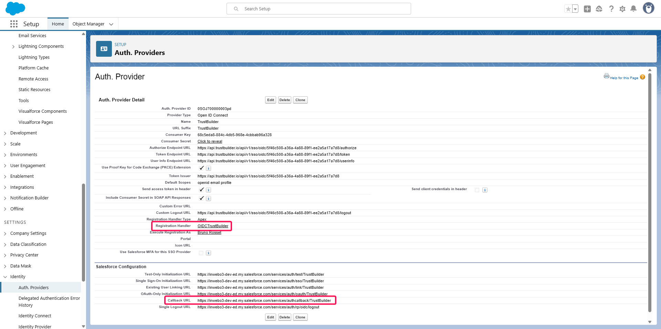Toggle Use Salesforce MFA for SSO checkbox

pos(201,253)
